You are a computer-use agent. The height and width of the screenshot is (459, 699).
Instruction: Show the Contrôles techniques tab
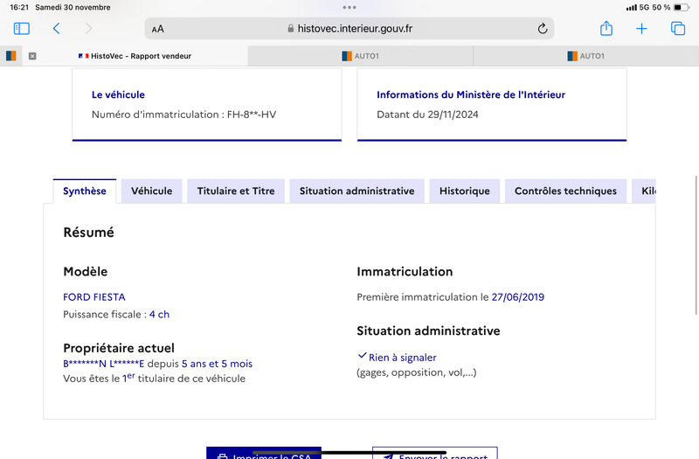pyautogui.click(x=565, y=191)
